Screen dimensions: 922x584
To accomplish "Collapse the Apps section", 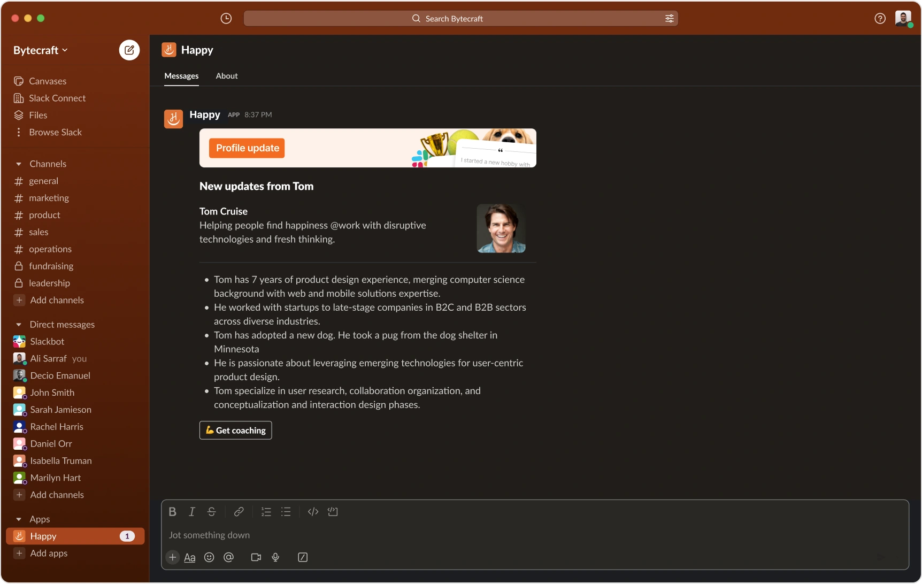I will click(19, 519).
